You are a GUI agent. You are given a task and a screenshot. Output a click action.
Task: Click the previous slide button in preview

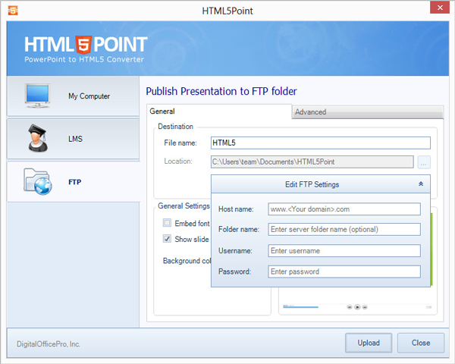[x=350, y=307]
